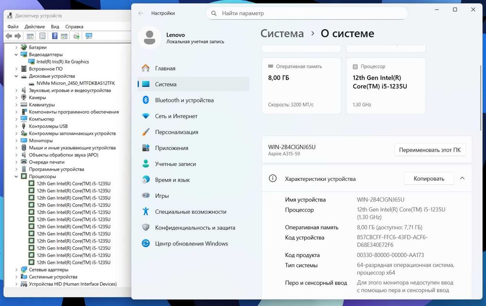Open the Файл menu in Device Manager
Viewport: 486px width, 306px height.
coord(13,27)
